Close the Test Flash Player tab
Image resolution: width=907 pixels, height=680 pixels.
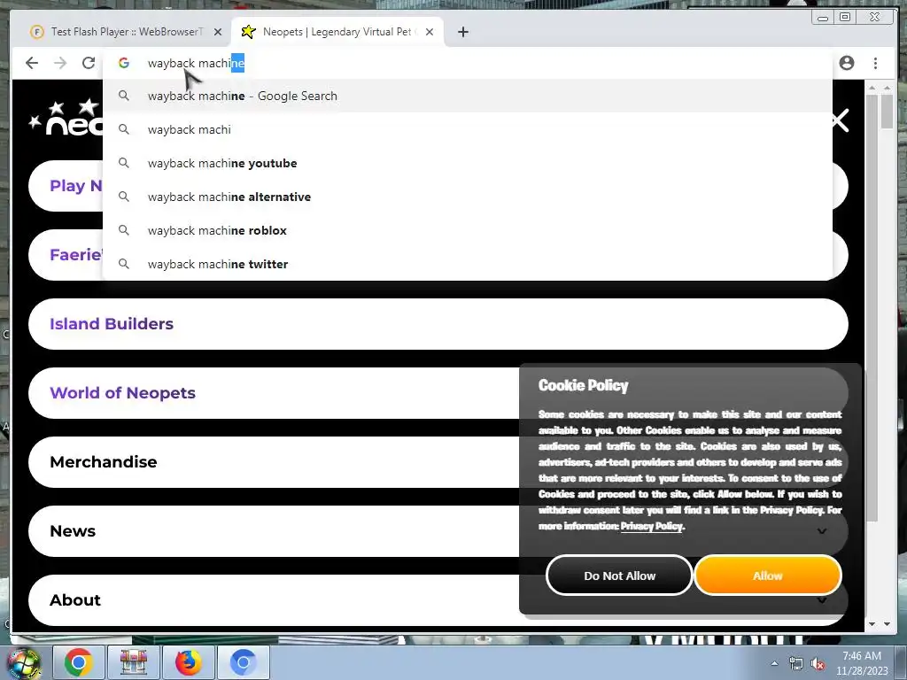pyautogui.click(x=218, y=32)
